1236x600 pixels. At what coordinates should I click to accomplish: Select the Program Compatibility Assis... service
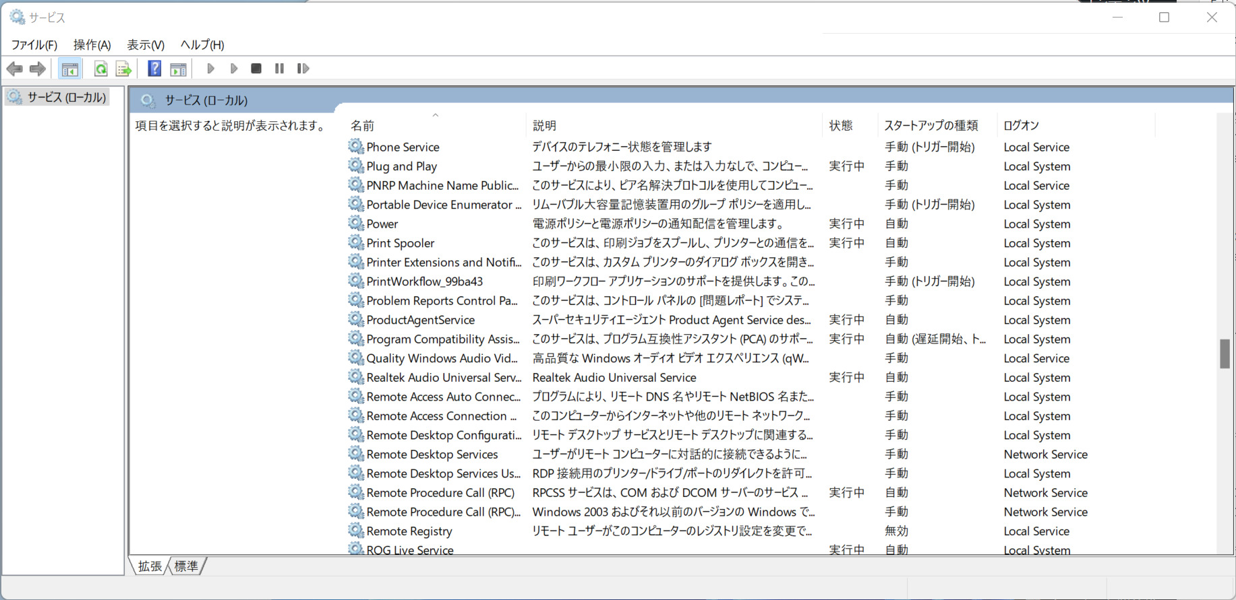pyautogui.click(x=443, y=339)
